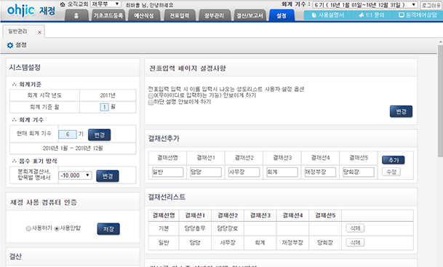The height and width of the screenshot is (267, 443).
Task: Select the 사용안함 radio button
Action: click(57, 228)
